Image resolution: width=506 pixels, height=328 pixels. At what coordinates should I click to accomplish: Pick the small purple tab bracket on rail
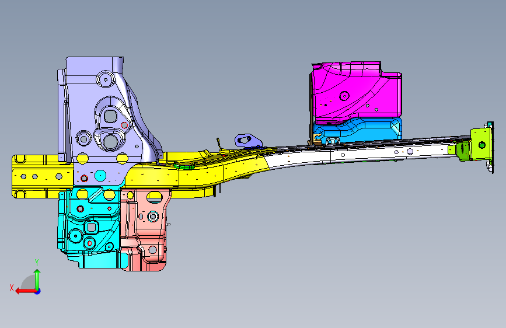tap(248, 141)
